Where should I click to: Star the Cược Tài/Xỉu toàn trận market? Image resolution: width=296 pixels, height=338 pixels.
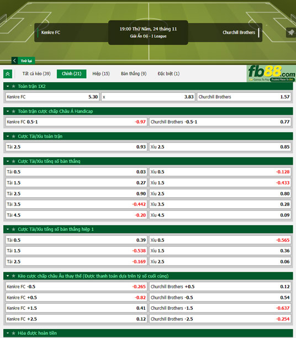pos(14,136)
